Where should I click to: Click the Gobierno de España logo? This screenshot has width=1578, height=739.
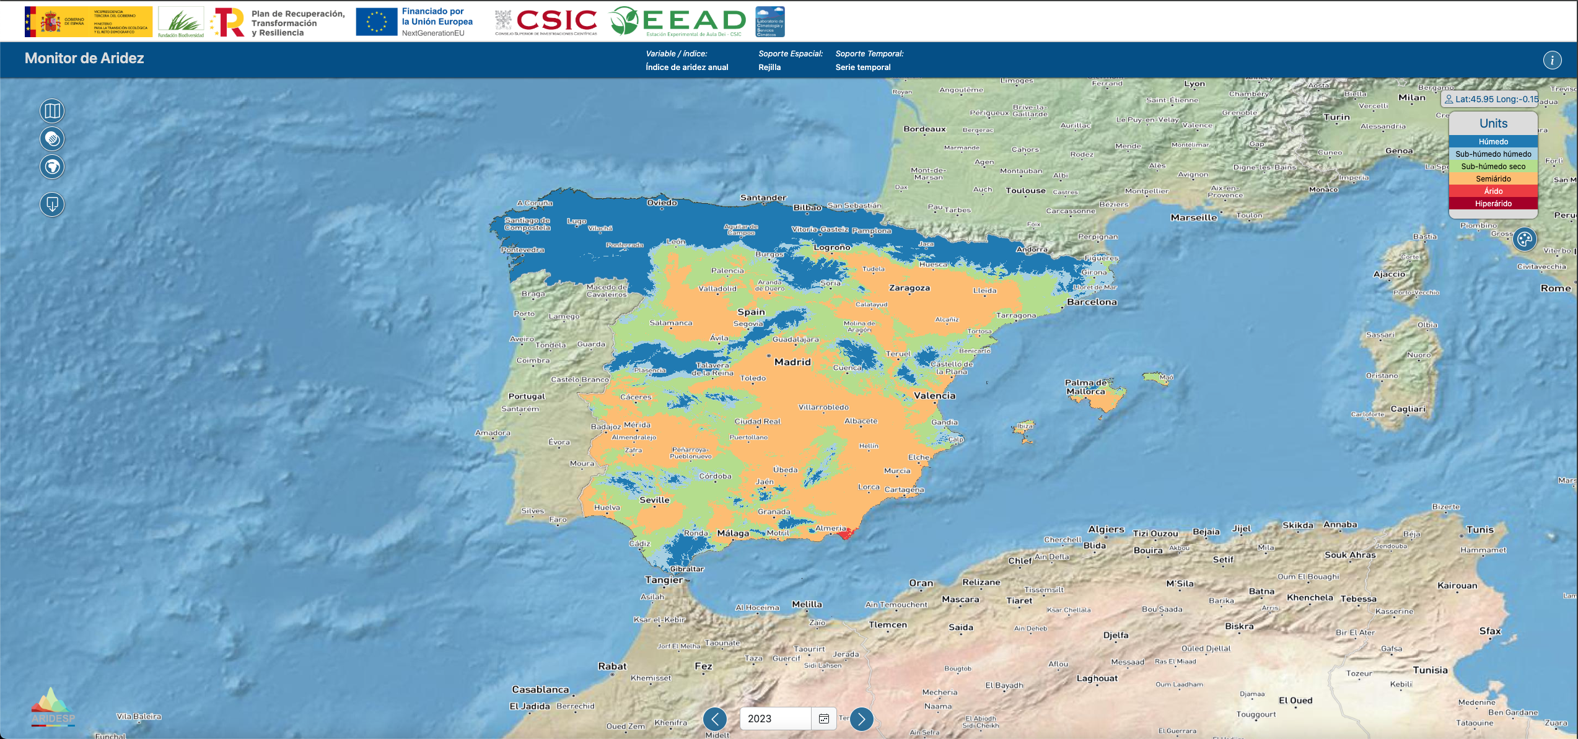coord(89,22)
